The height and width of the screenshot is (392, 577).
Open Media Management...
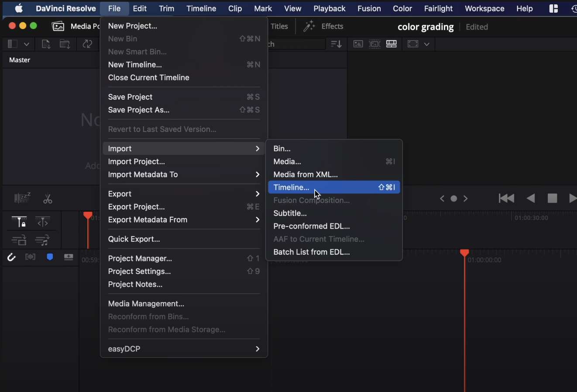[x=184, y=304]
